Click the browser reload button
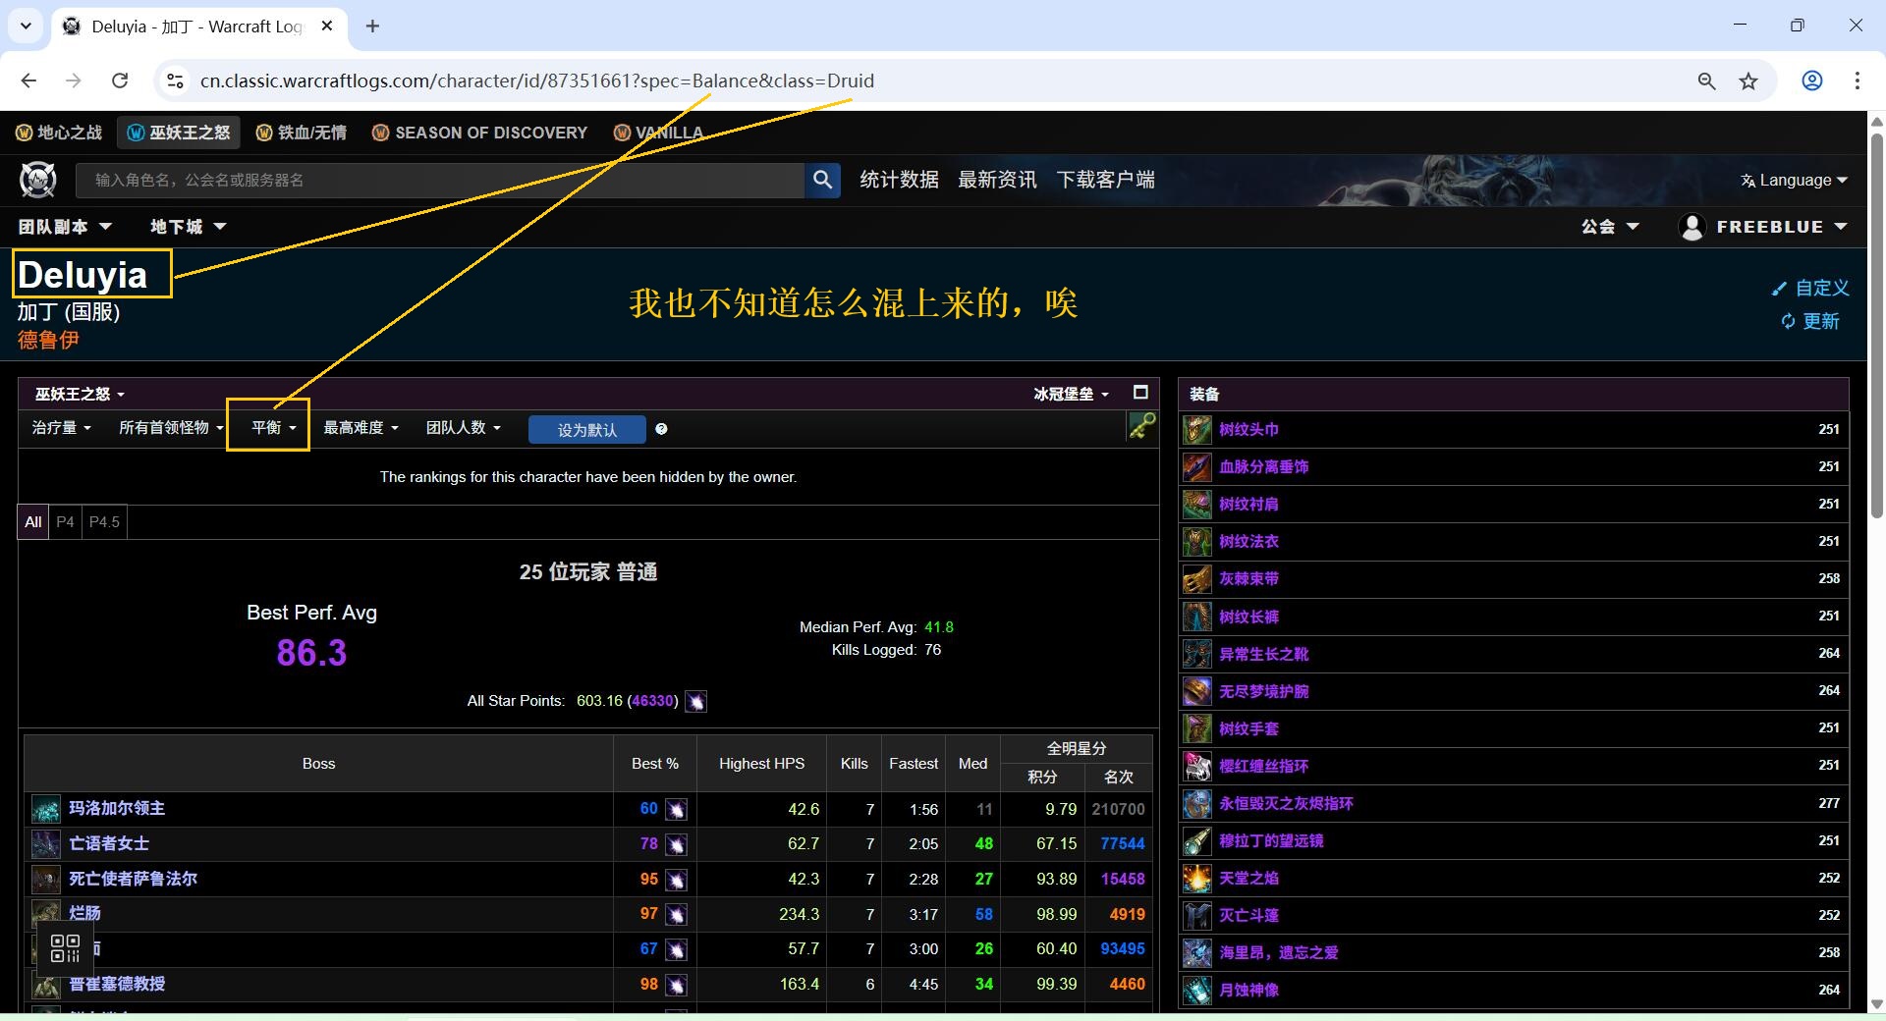Image resolution: width=1886 pixels, height=1021 pixels. coord(120,81)
